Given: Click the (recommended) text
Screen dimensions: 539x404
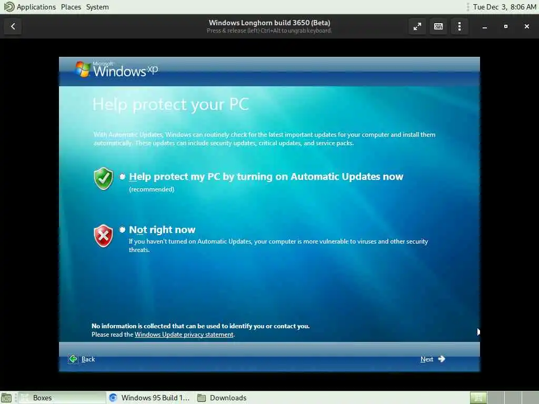Looking at the screenshot, I should click(152, 189).
